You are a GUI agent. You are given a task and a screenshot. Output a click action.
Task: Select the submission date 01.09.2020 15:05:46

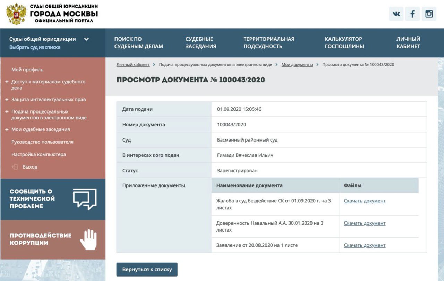click(x=239, y=109)
